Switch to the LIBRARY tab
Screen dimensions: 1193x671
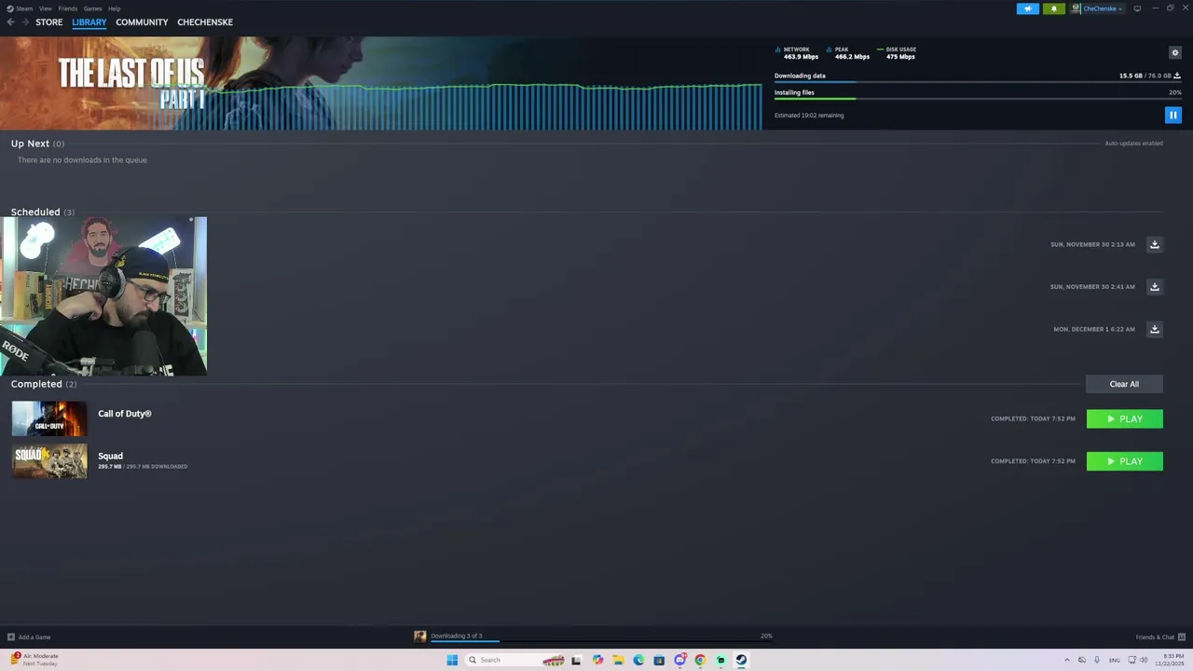click(89, 22)
